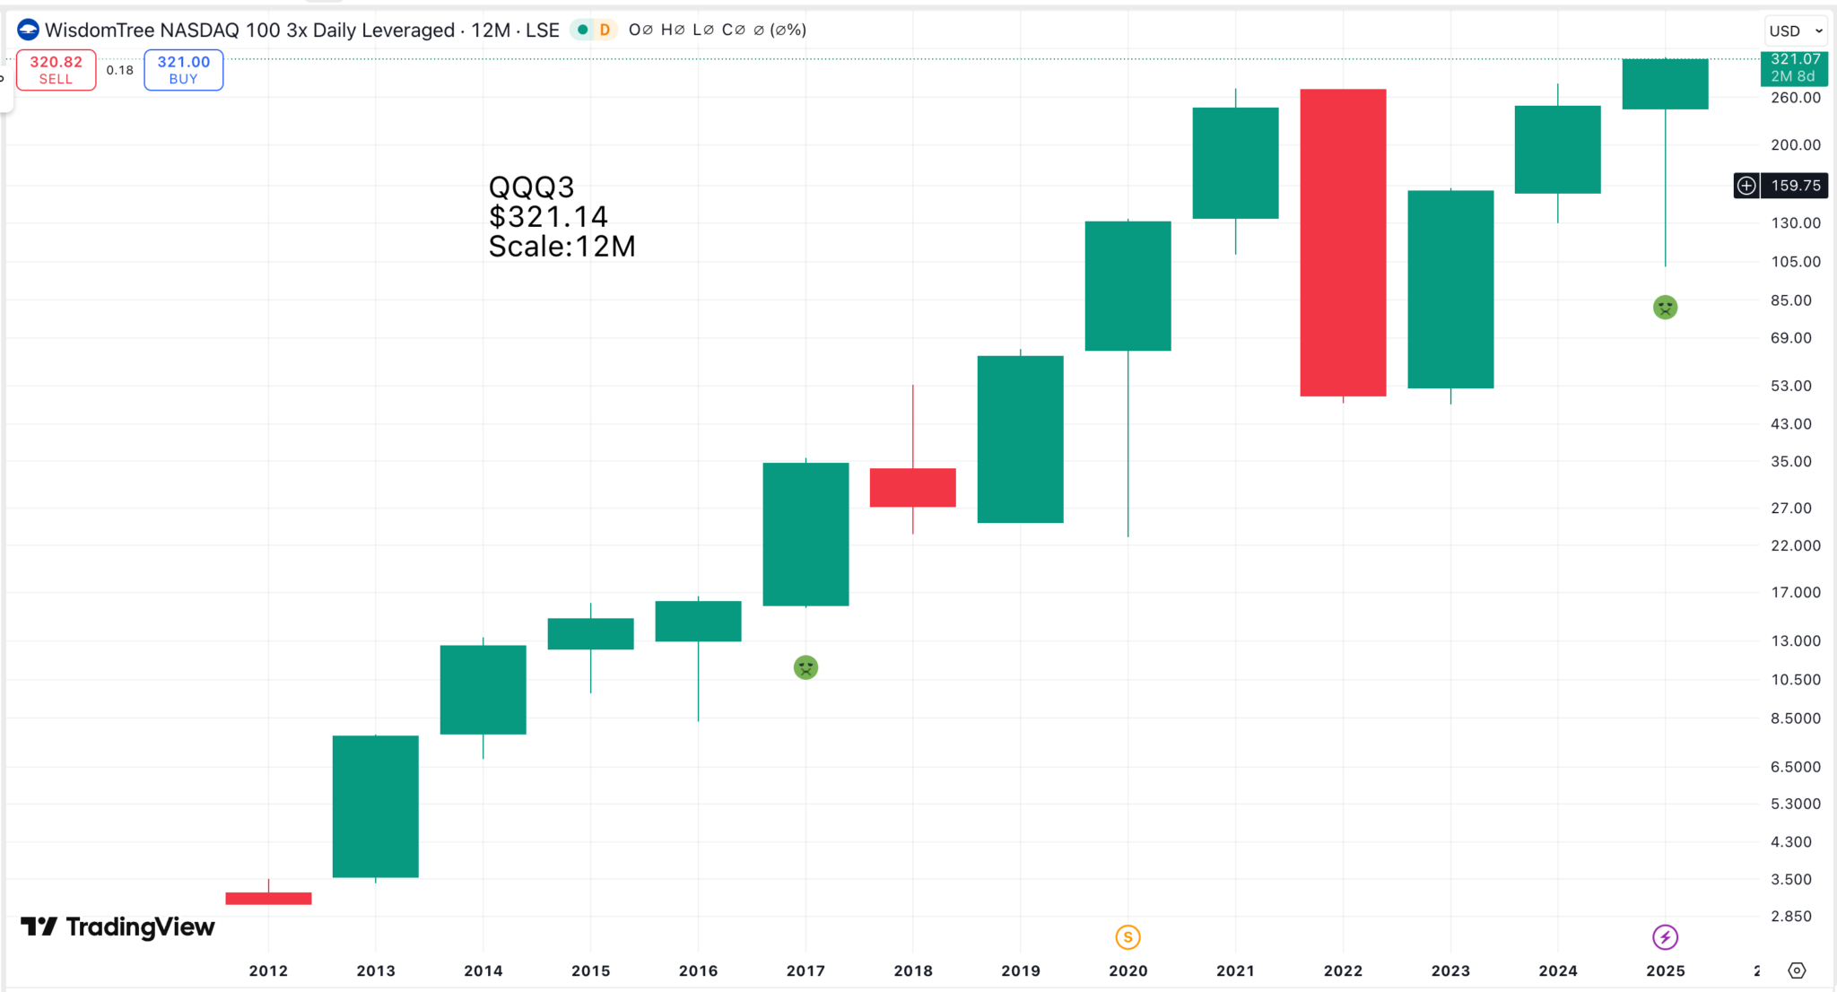
Task: Expand the collapsed left panel edge arrow
Action: [3, 78]
